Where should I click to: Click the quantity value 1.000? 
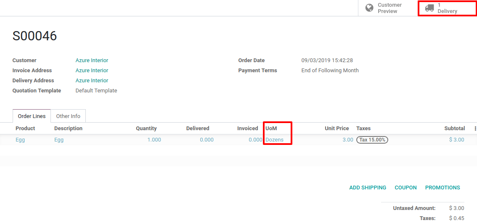point(154,140)
